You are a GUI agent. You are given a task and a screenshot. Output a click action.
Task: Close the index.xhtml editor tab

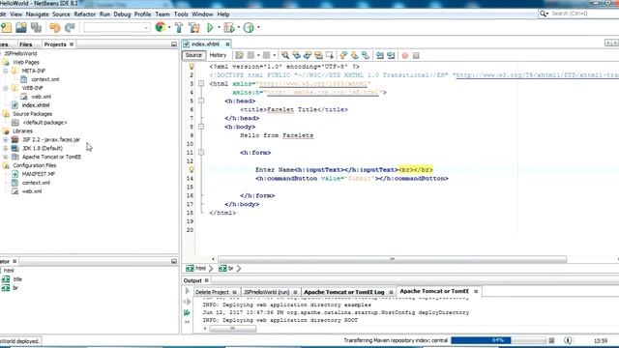[x=228, y=44]
